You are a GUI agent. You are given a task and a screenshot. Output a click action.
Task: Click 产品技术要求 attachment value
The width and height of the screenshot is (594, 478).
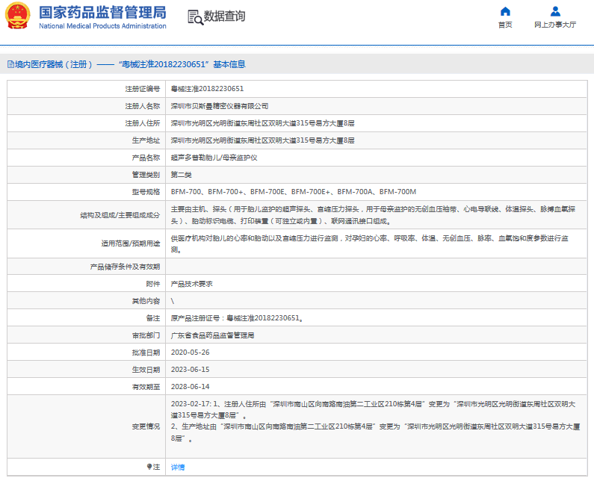coord(192,284)
